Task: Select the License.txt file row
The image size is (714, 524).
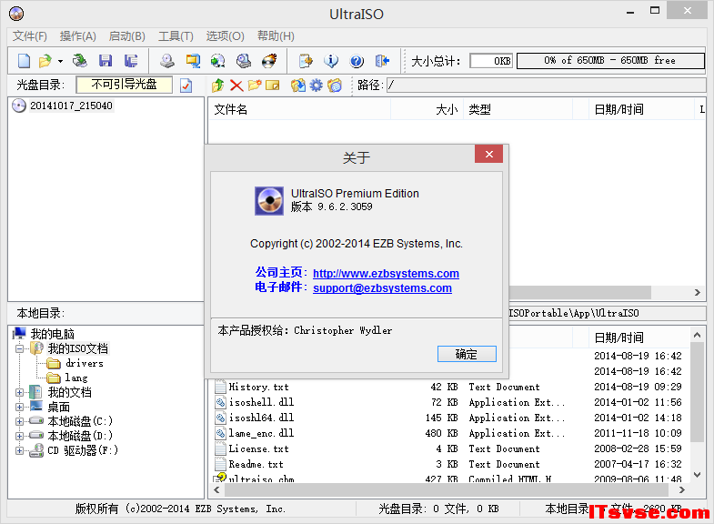Action: pyautogui.click(x=451, y=448)
